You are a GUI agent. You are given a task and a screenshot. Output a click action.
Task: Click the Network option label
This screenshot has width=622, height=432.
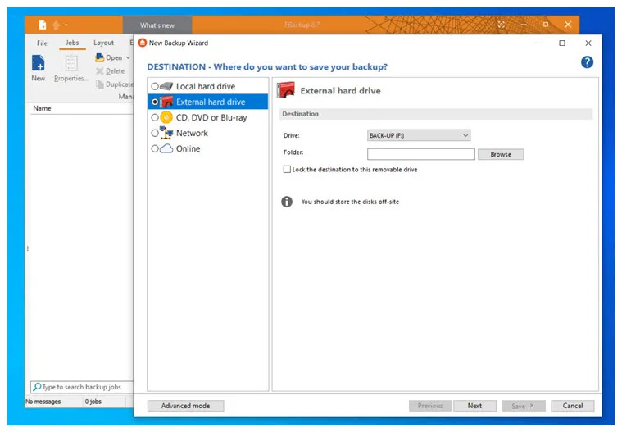[x=192, y=133]
